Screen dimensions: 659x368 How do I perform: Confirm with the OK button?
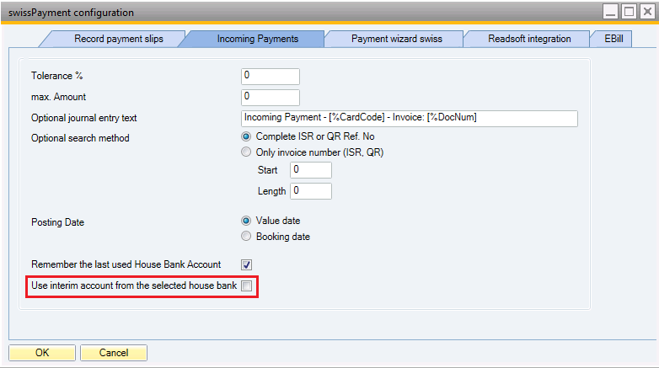point(42,353)
